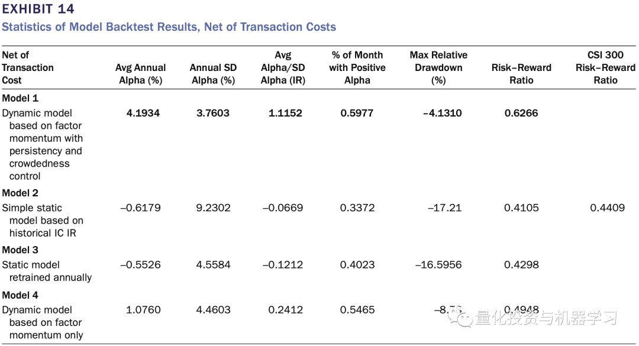Click the 9.2302 annual SD value
The image size is (639, 346).
(x=214, y=208)
